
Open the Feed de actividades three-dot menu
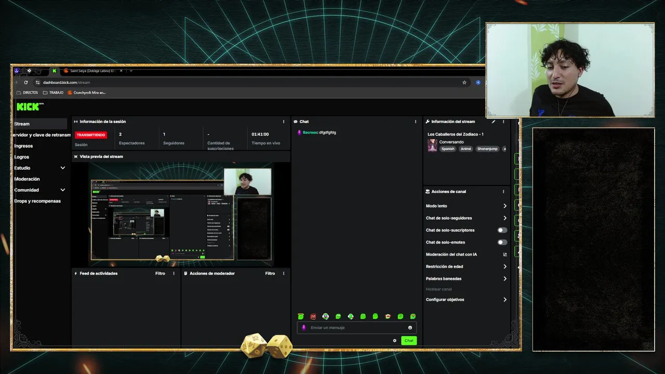click(x=174, y=273)
